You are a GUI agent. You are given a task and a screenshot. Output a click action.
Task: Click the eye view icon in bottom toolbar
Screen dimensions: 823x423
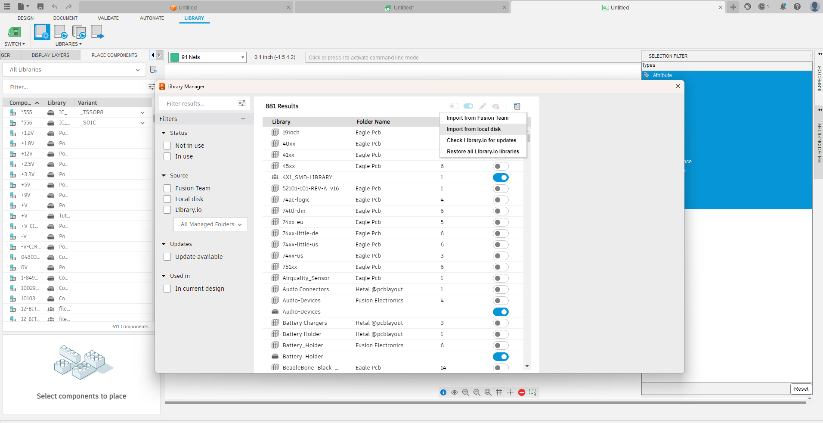455,392
